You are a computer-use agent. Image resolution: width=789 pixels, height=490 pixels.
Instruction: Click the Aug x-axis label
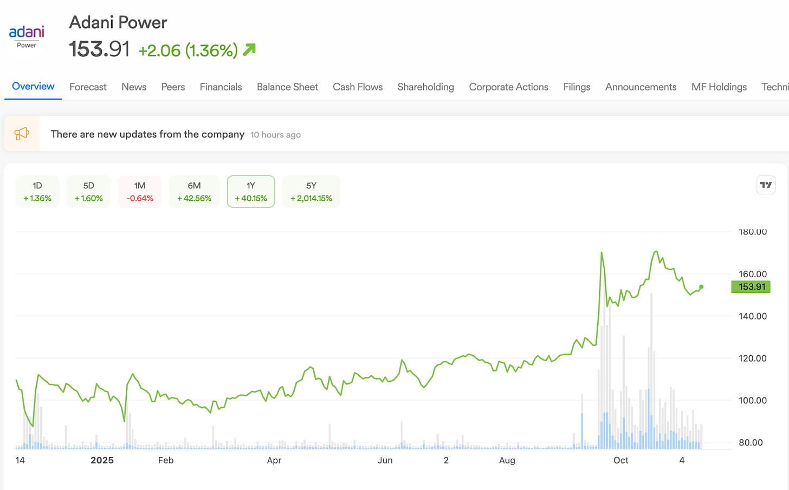[x=507, y=460]
